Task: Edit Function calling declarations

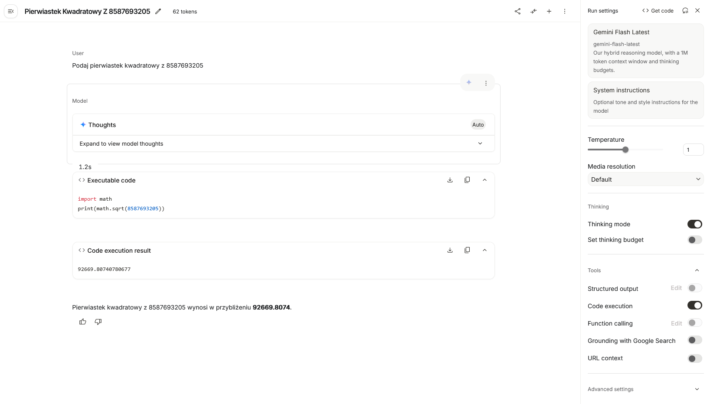Action: (676, 323)
